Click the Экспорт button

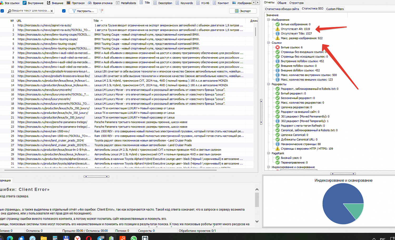pyautogui.click(x=243, y=11)
